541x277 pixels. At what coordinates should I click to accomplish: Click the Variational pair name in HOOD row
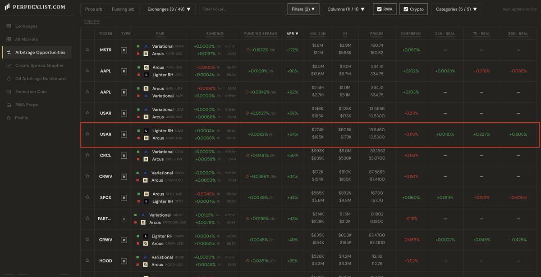click(x=162, y=257)
